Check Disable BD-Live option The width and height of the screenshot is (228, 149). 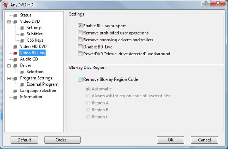pos(80,47)
